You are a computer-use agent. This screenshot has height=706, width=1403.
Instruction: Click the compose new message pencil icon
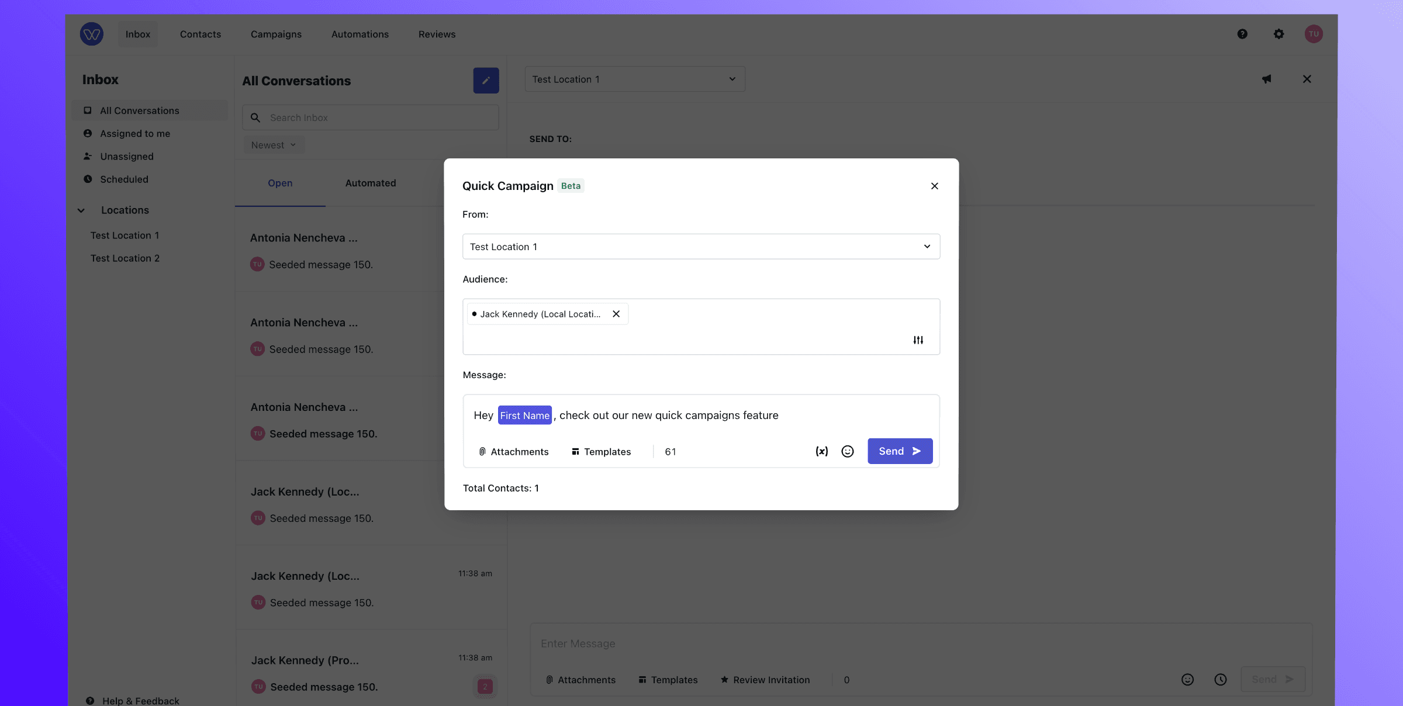point(486,81)
